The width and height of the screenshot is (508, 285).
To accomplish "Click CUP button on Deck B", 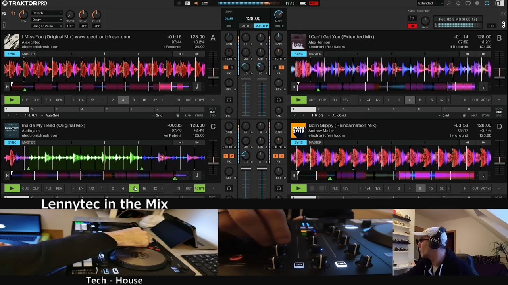I will pos(323,100).
